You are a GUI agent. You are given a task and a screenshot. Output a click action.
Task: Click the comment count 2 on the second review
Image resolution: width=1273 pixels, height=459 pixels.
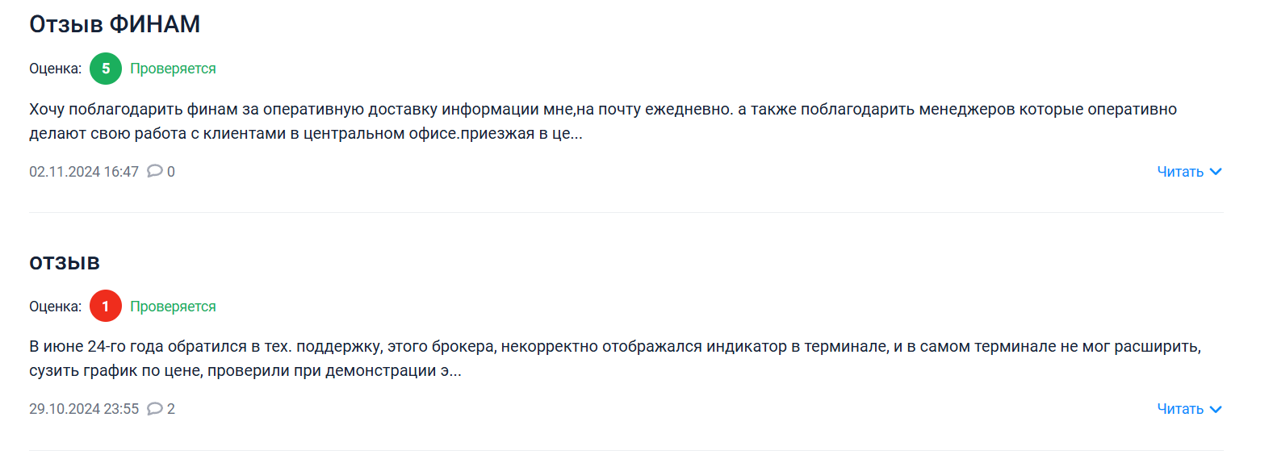tap(171, 409)
